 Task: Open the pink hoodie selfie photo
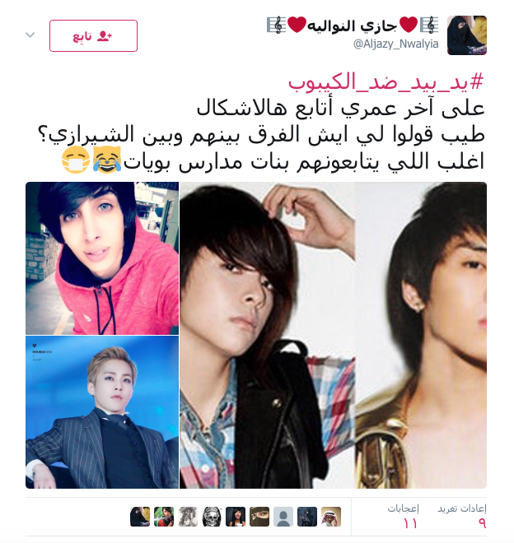(102, 258)
